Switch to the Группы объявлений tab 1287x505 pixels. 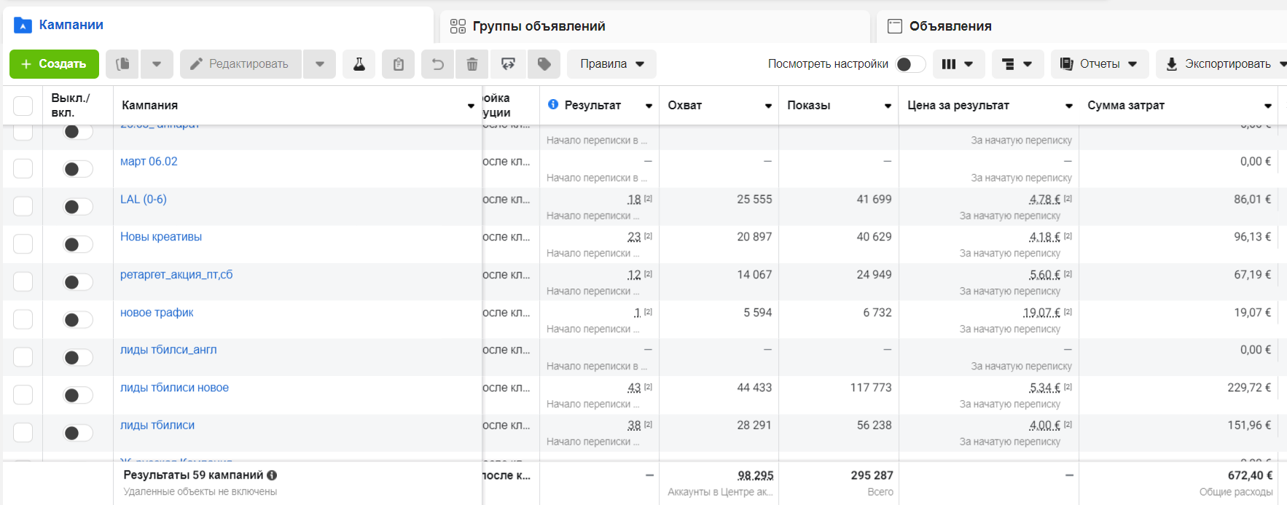654,26
